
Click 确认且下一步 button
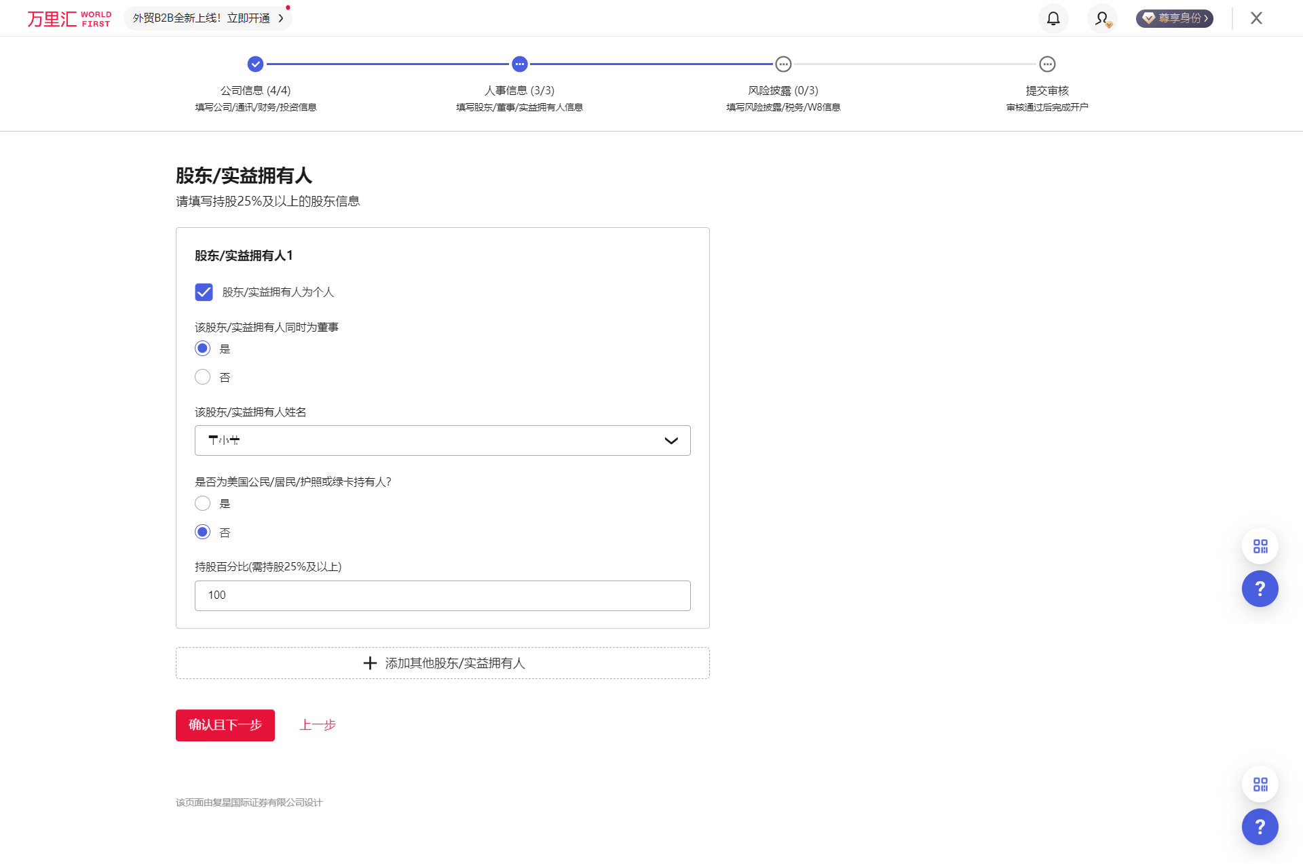[x=225, y=725]
